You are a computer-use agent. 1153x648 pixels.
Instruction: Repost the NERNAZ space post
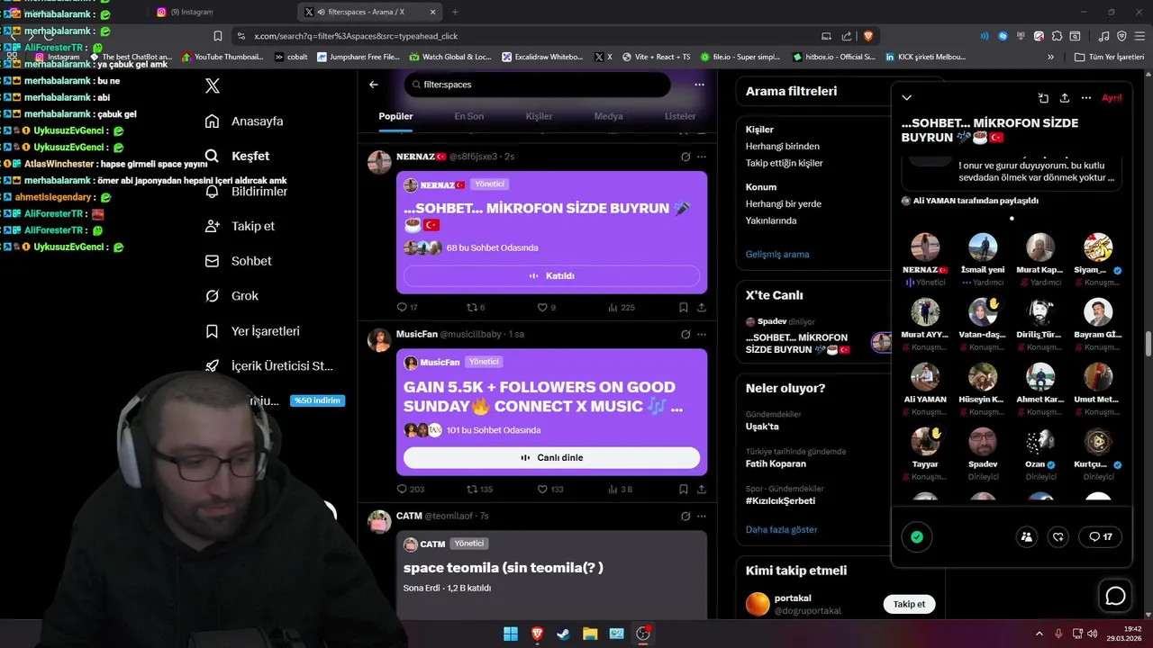[x=476, y=308]
